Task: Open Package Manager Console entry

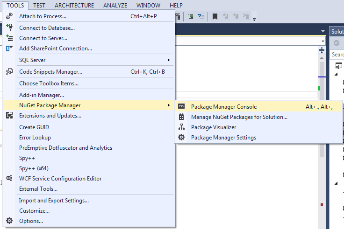Action: 258,107
